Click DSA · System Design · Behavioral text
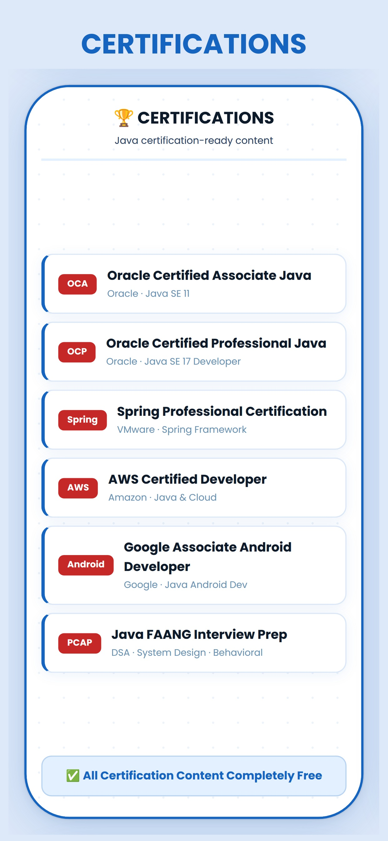The image size is (388, 841). (187, 653)
